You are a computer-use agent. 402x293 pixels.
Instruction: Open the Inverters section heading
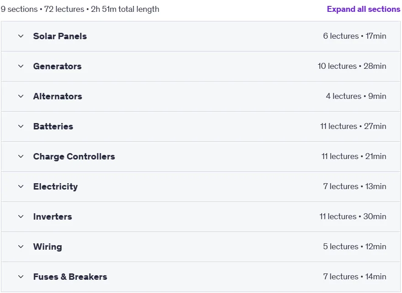[53, 216]
